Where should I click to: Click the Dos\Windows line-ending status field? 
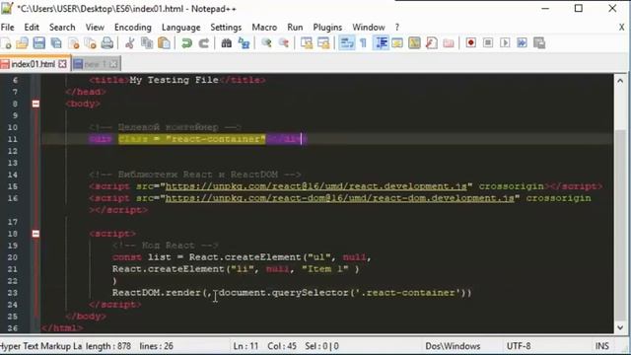453,346
